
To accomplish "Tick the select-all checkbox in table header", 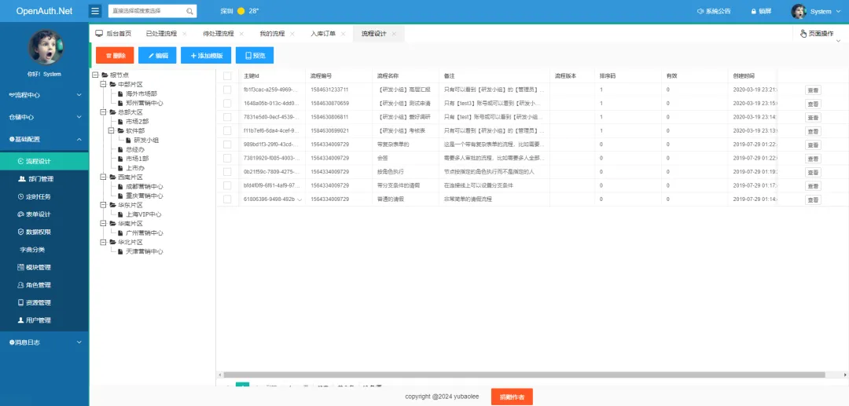I will click(227, 76).
